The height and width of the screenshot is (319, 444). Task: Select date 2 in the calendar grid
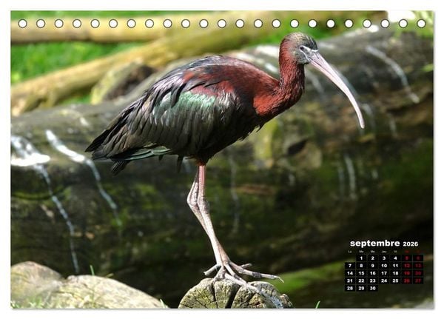[373, 258]
